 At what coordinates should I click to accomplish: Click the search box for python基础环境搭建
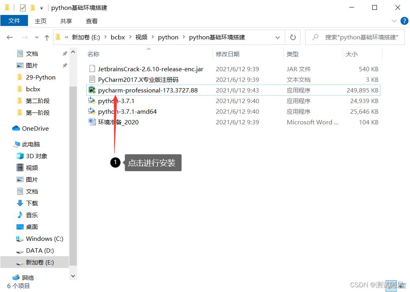(355, 37)
